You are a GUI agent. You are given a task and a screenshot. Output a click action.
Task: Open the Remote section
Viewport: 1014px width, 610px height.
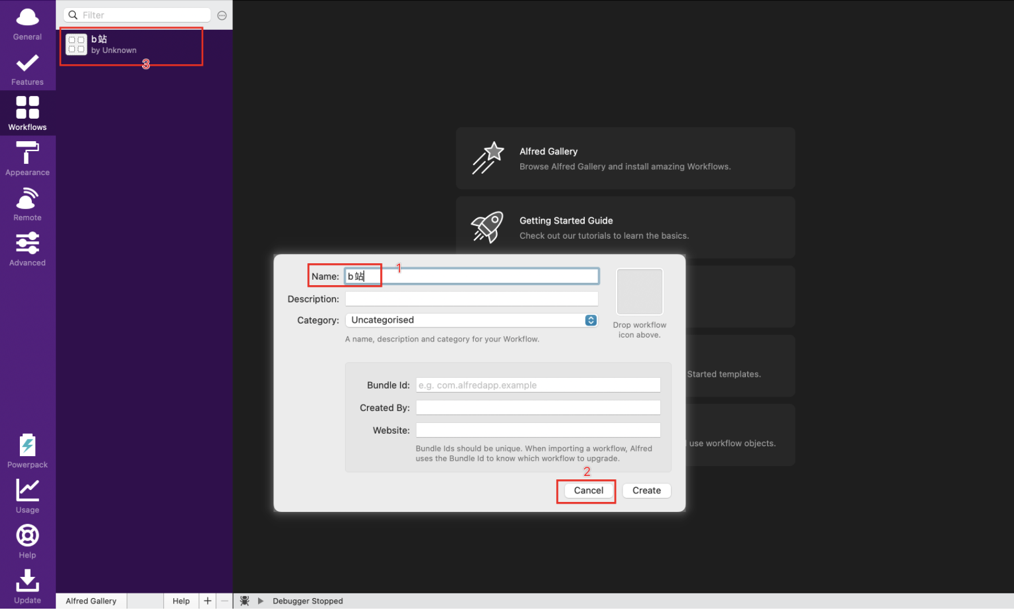click(27, 204)
